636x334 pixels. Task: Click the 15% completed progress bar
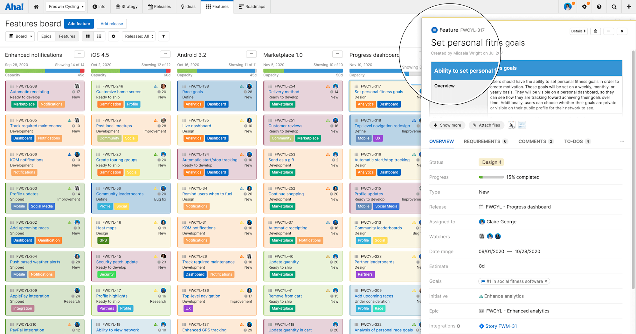click(491, 177)
